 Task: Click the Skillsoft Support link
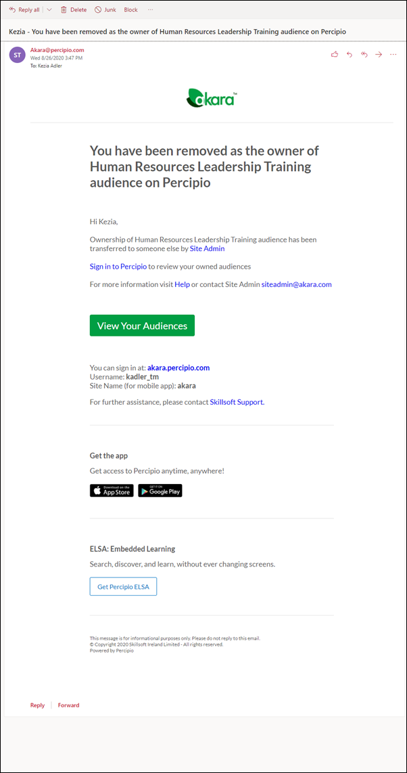(237, 402)
